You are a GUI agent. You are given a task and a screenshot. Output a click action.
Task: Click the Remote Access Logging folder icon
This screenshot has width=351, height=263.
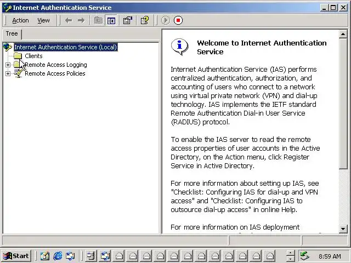[18, 65]
